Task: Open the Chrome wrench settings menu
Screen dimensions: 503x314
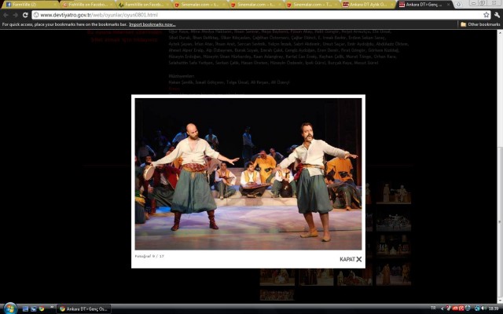Action: (497, 15)
